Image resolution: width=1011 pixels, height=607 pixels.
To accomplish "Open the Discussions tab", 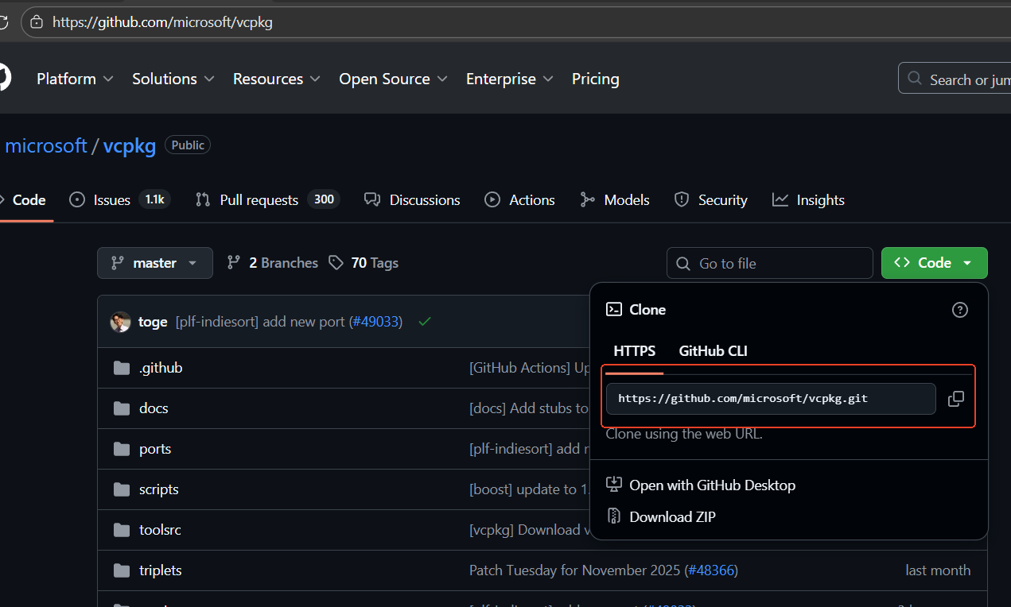I will click(412, 200).
